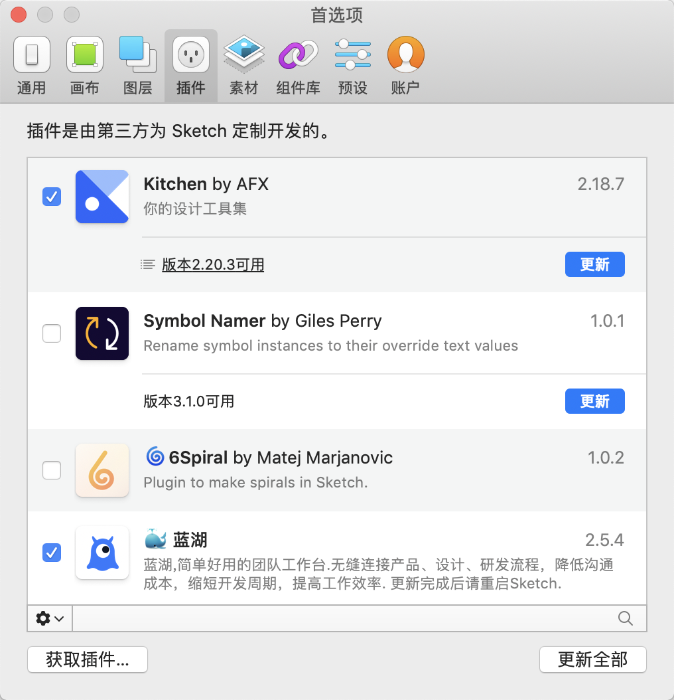The width and height of the screenshot is (674, 700).
Task: Select the 蓝湖 plugin title text
Action: 190,540
